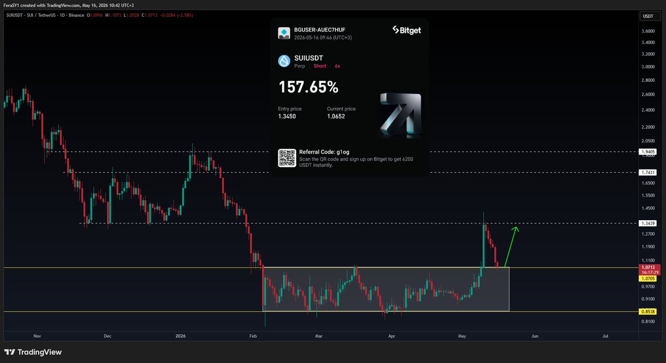Click the 3.6000 price axis tick
This screenshot has width=666, height=363.
648,31
